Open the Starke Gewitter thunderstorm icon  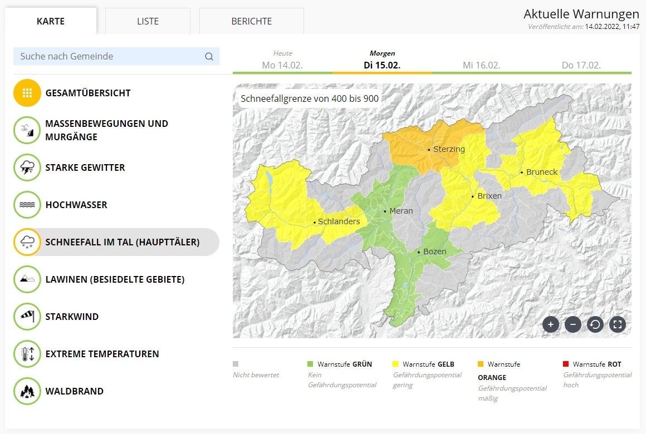click(x=27, y=167)
